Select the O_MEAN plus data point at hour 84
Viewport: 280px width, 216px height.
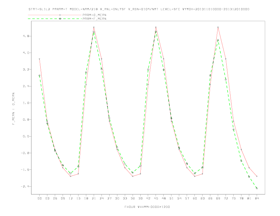pos(257,176)
